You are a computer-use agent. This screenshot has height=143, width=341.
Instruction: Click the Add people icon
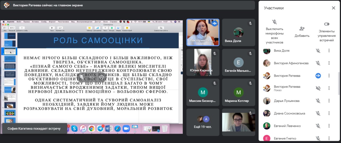point(302,29)
